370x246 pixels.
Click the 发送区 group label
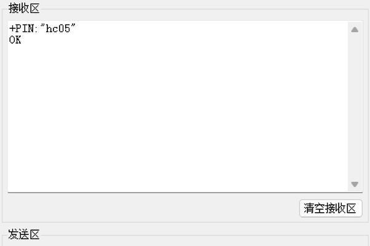pos(24,234)
